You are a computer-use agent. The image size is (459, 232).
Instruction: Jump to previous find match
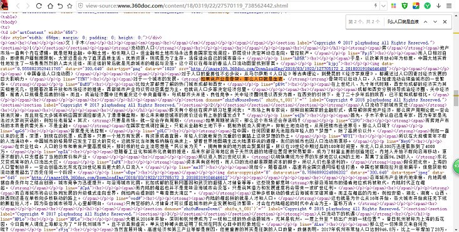point(425,22)
